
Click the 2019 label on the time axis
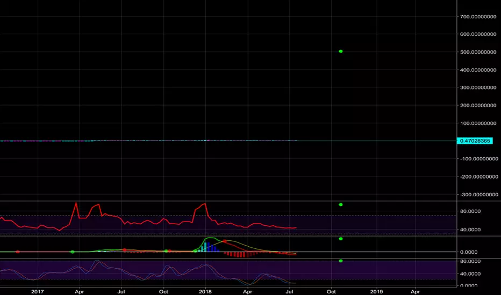[x=376, y=291]
